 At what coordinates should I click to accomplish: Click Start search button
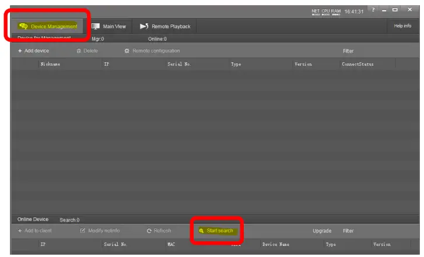click(x=216, y=231)
